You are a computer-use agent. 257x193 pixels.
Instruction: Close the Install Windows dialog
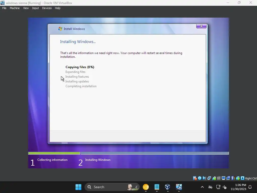(201, 26)
